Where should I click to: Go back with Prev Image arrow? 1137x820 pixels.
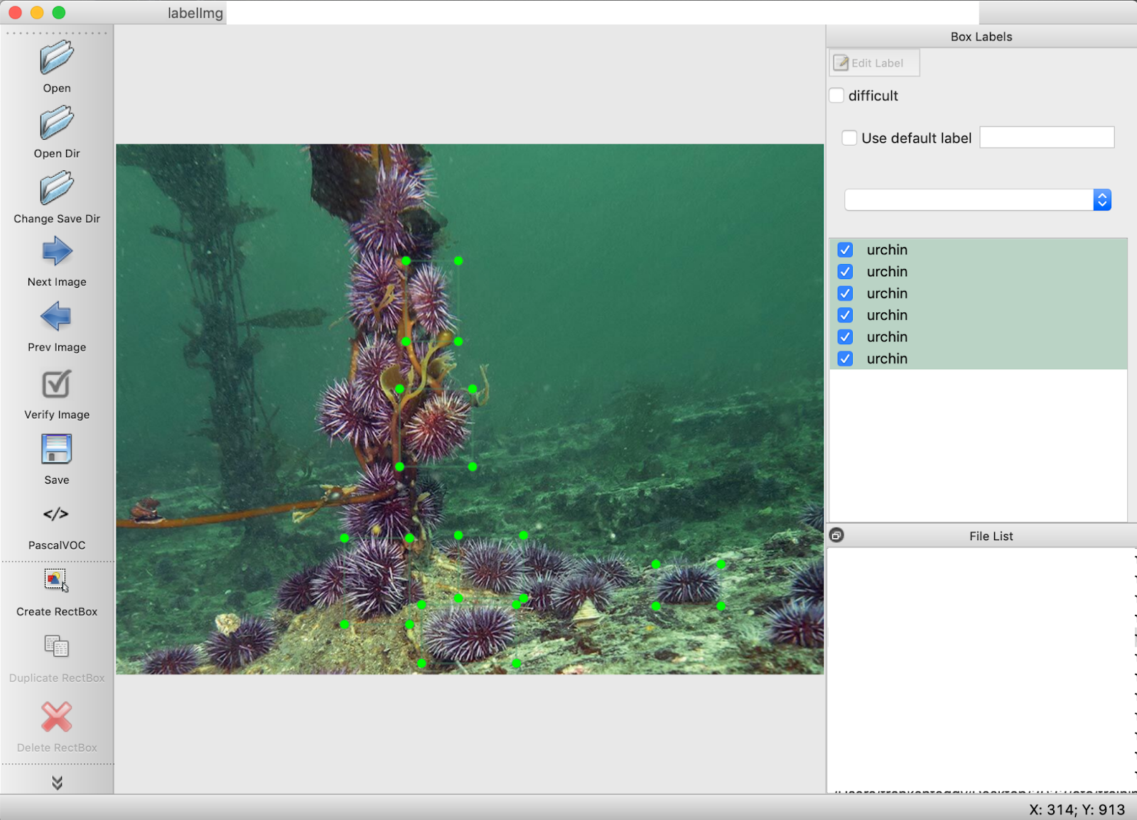pos(57,317)
